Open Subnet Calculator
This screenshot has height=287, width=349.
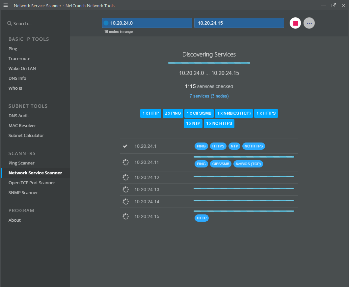26,135
